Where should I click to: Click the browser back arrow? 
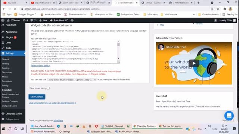click(4, 9)
